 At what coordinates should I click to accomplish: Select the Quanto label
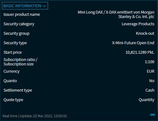[10, 81]
